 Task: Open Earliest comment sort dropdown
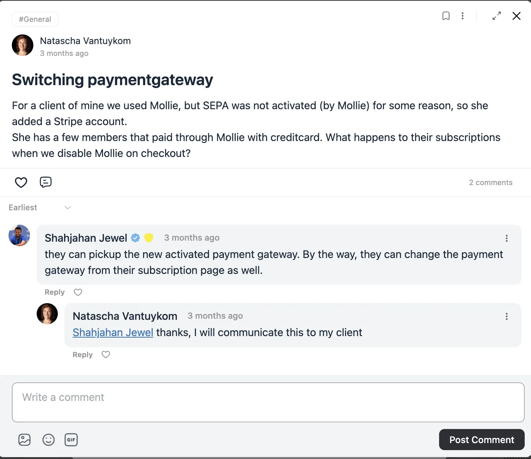coord(40,208)
